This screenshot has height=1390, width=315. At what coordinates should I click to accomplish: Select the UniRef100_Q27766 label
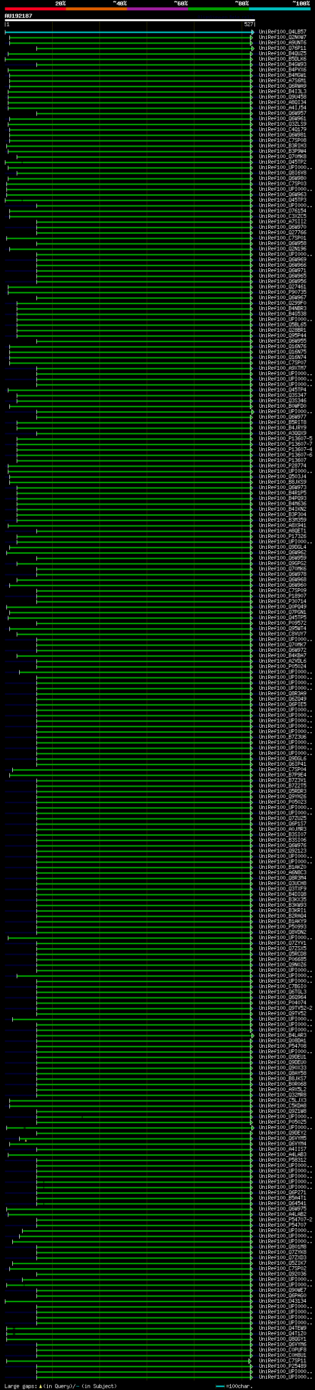click(283, 233)
